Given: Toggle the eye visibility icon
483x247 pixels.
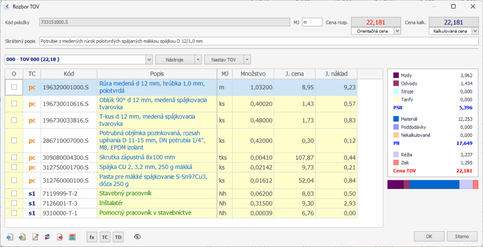Looking at the screenshot, I should point(138,237).
